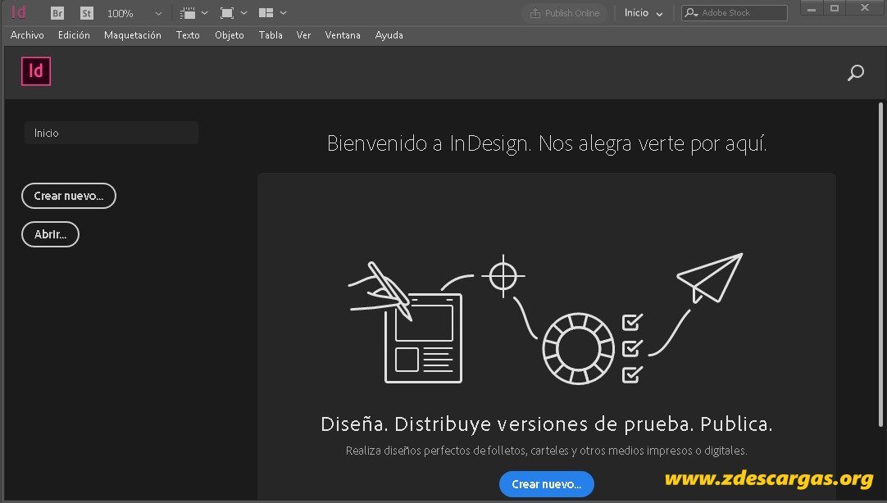887x503 pixels.
Task: Click the blue Crear nuevo... button
Action: coord(547,484)
